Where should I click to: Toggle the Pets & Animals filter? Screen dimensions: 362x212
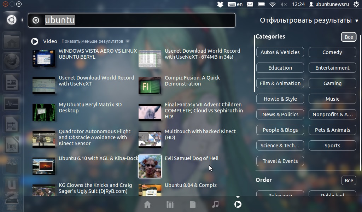pyautogui.click(x=332, y=130)
